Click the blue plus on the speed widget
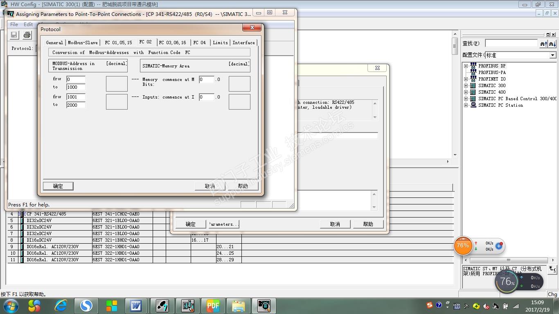This screenshot has width=559, height=314. point(499,246)
